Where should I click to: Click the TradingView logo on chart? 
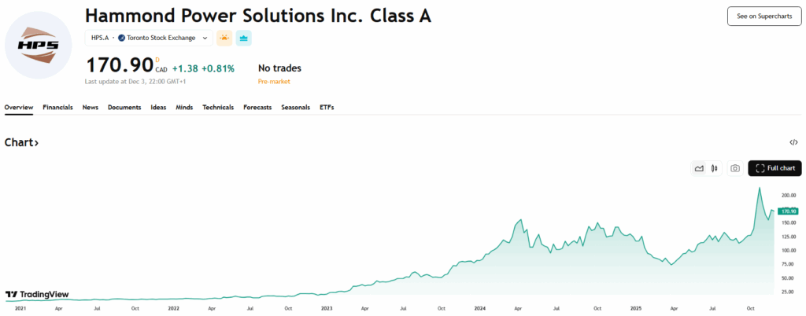[x=37, y=295]
